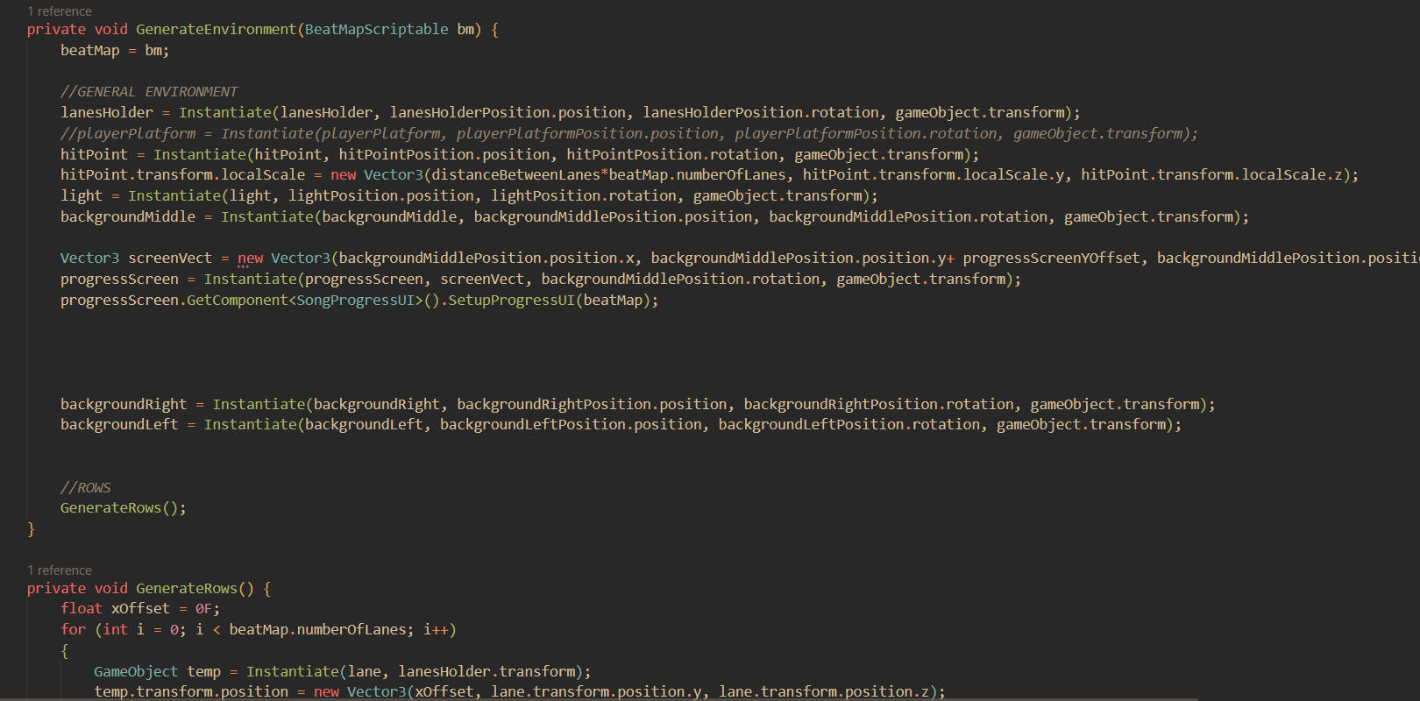Click backgroundRight variable at line start

(123, 405)
